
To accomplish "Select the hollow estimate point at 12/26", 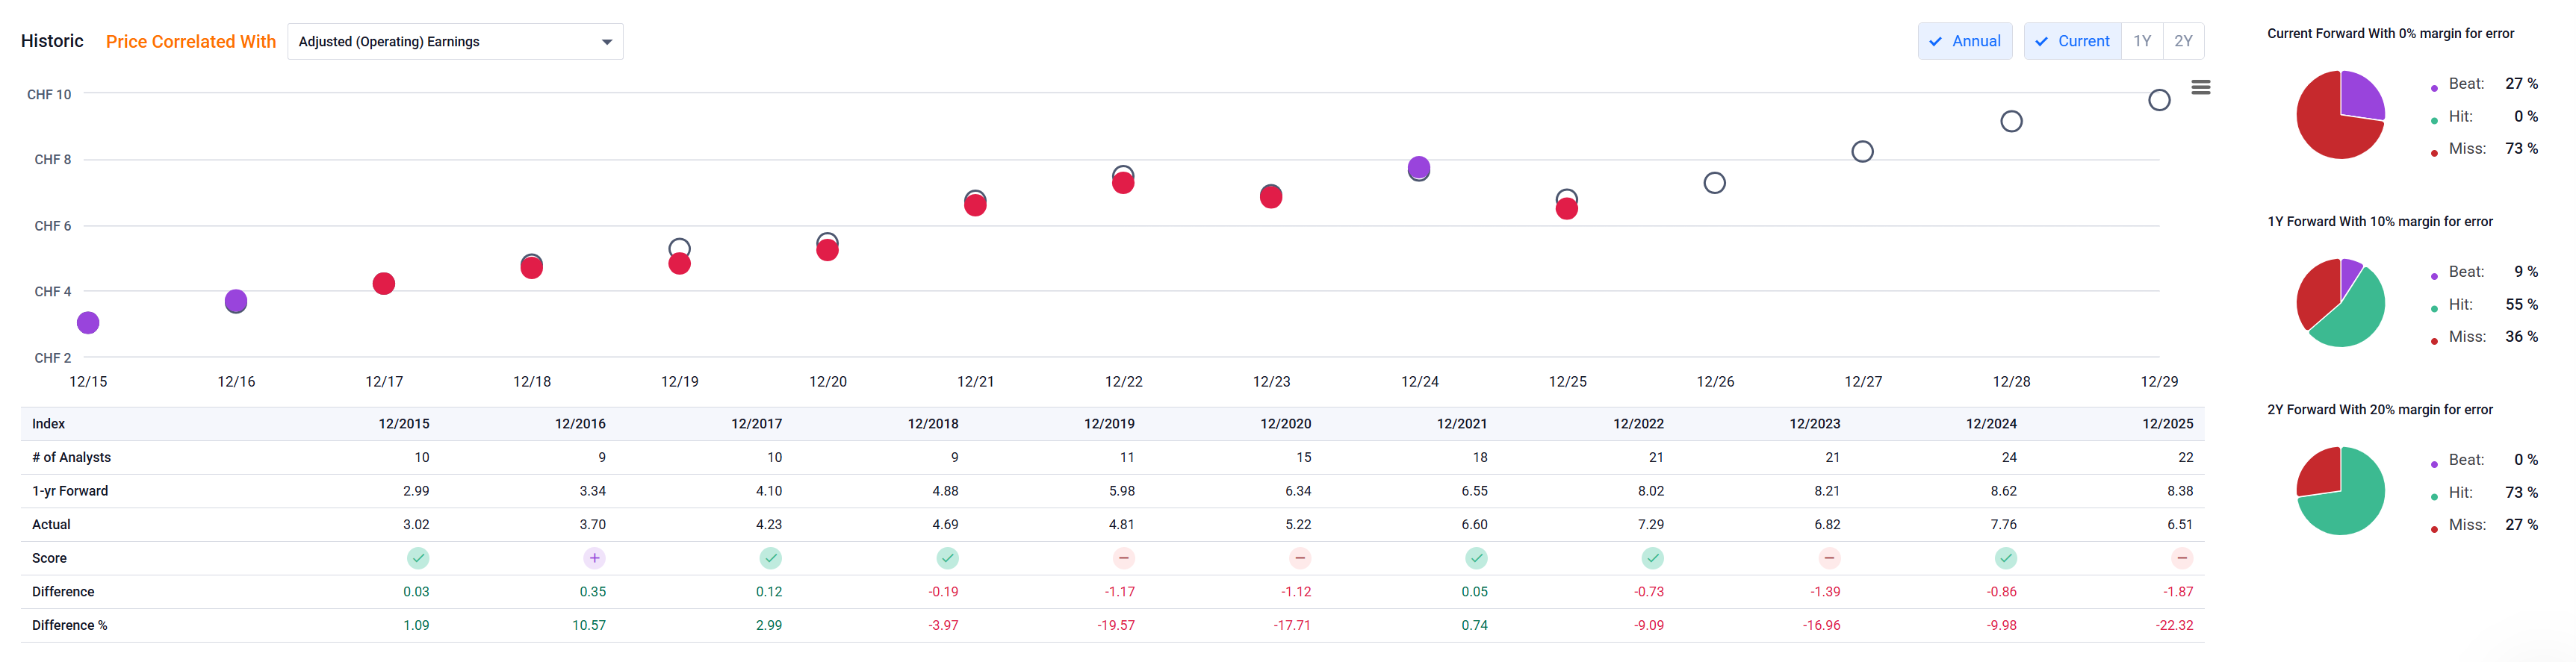I will 1715,183.
